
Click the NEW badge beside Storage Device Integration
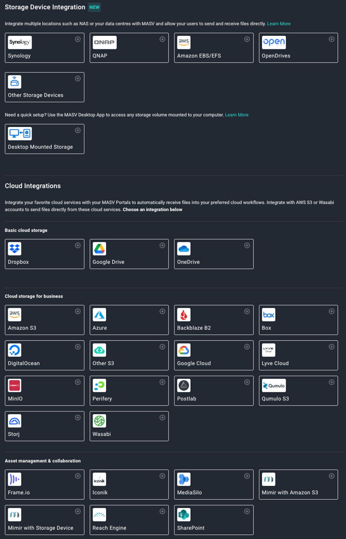[95, 7]
